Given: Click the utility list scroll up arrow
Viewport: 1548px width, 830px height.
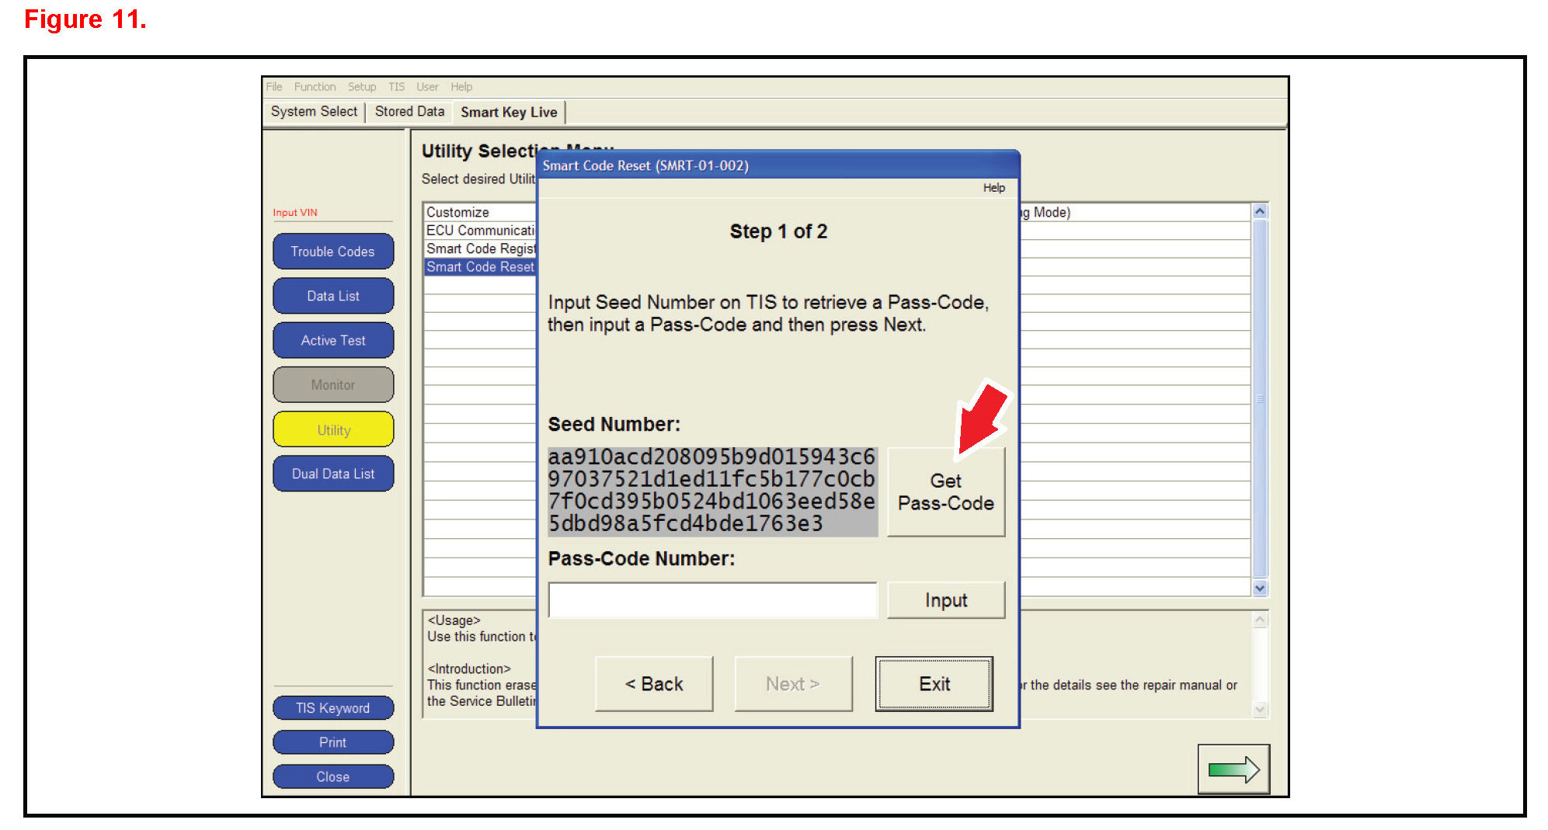Looking at the screenshot, I should coord(1260,211).
